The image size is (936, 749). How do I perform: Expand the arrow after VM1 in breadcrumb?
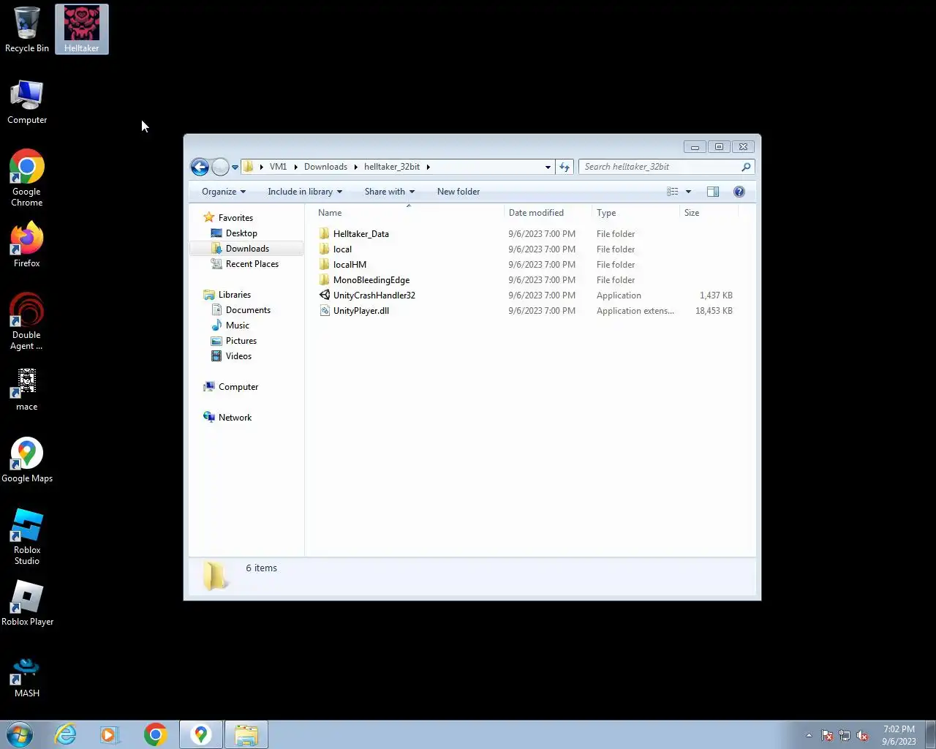click(x=295, y=167)
